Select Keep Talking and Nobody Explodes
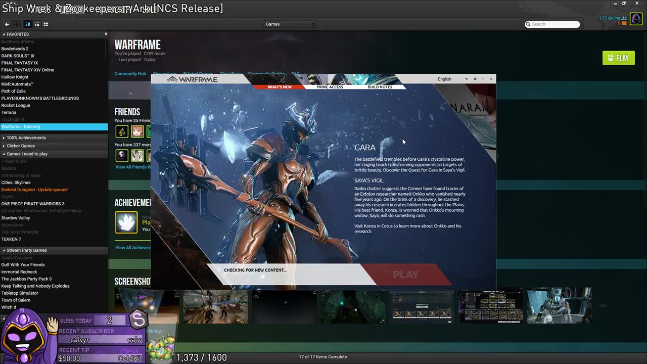This screenshot has height=364, width=647. click(35, 286)
